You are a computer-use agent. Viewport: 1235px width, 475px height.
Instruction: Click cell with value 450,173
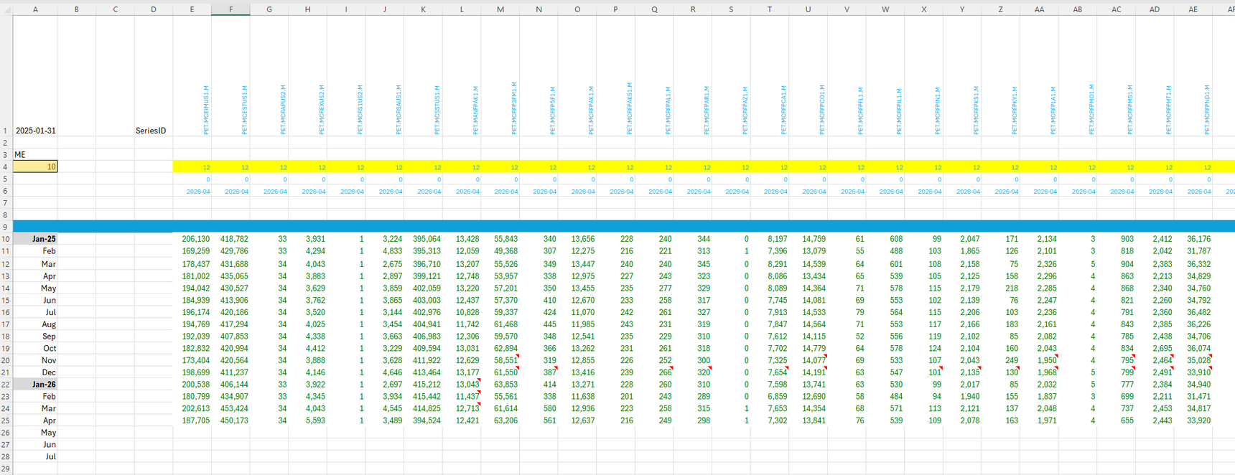point(230,420)
